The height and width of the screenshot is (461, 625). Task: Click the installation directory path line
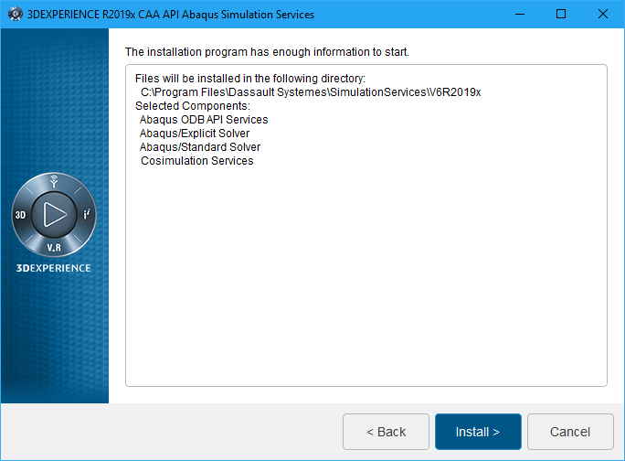tap(310, 92)
